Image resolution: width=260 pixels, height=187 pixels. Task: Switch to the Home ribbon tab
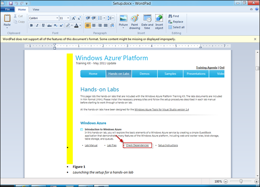22,10
